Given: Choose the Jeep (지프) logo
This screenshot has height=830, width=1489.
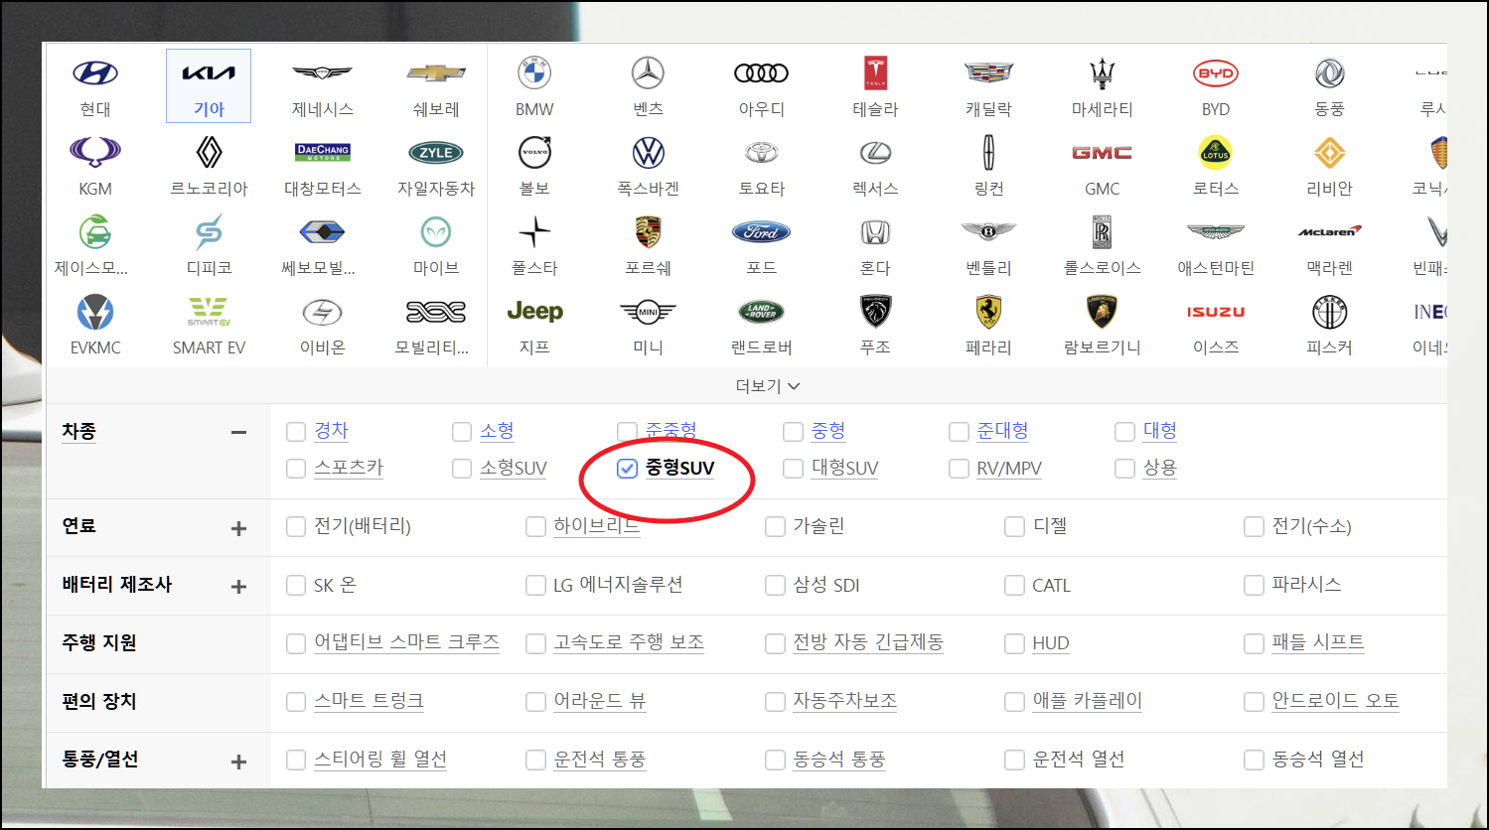Looking at the screenshot, I should 534,311.
